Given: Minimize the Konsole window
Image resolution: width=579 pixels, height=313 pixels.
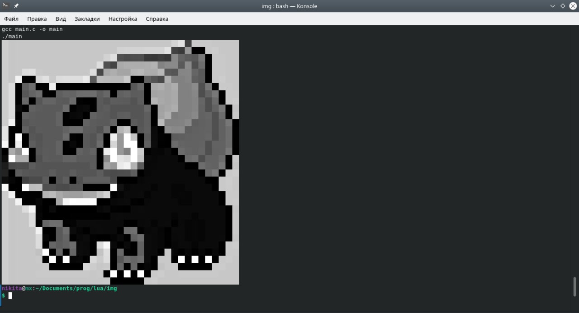Looking at the screenshot, I should [553, 6].
